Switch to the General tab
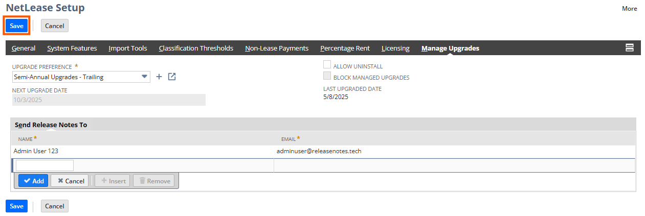Viewport: 645px width, 216px height. (24, 48)
